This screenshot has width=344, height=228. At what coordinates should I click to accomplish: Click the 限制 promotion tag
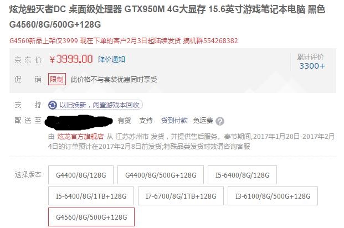[x=57, y=79]
